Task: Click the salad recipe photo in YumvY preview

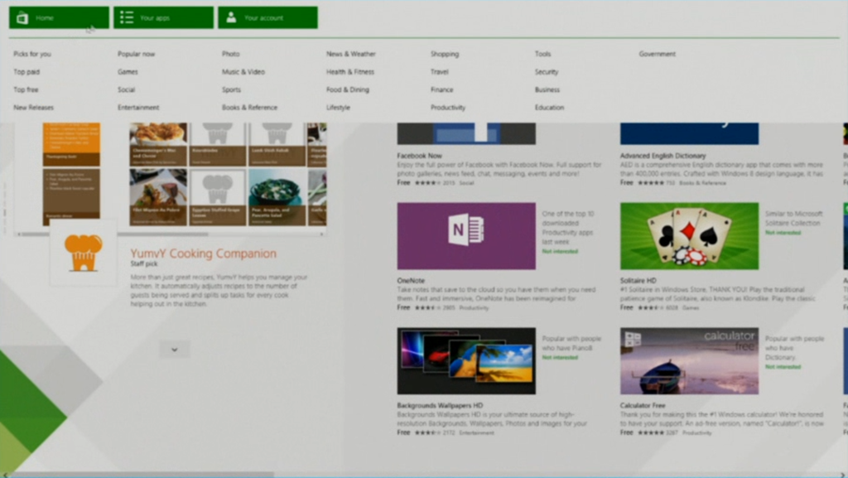Action: [x=277, y=197]
